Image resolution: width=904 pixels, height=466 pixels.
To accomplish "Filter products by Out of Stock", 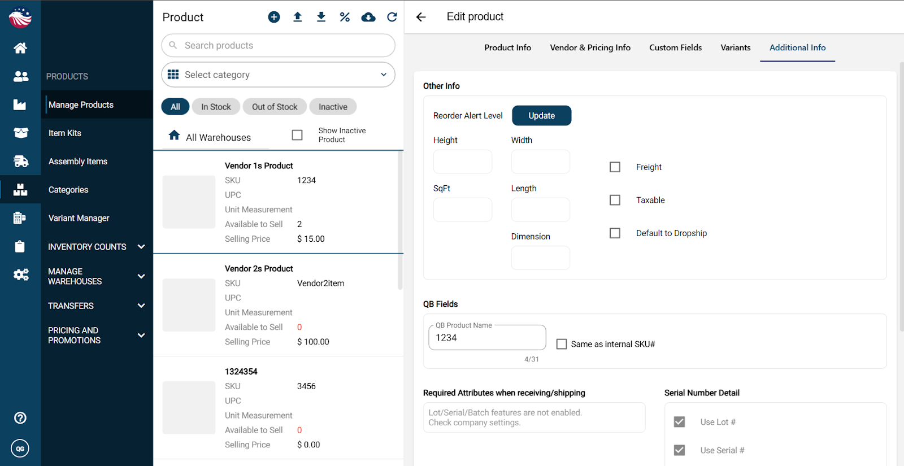I will [275, 107].
